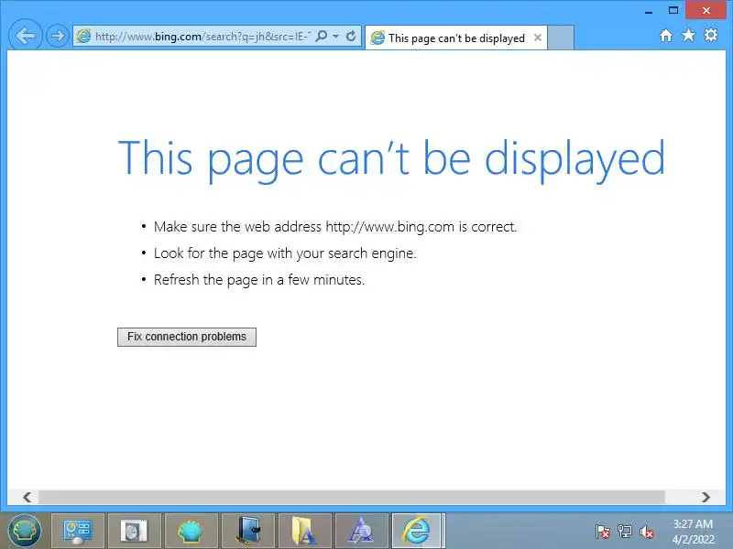This screenshot has height=549, width=733.
Task: Click the horizontal scrollbar thumb
Action: click(x=352, y=497)
